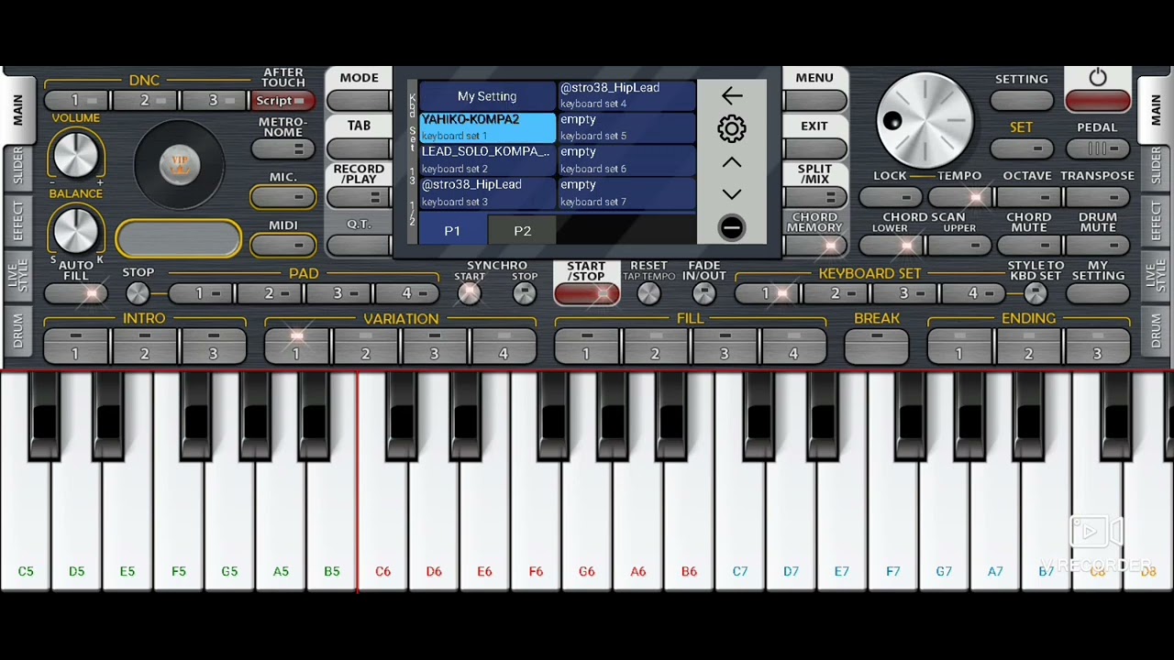Click the pad Stop round button
Screen dimensions: 1174x660
[138, 293]
